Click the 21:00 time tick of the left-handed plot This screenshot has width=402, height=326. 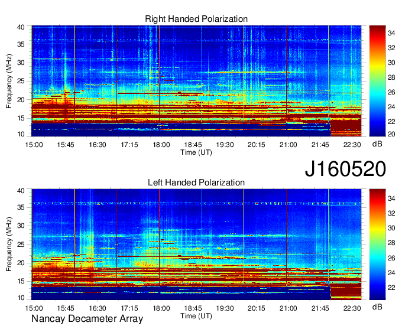[x=288, y=308]
